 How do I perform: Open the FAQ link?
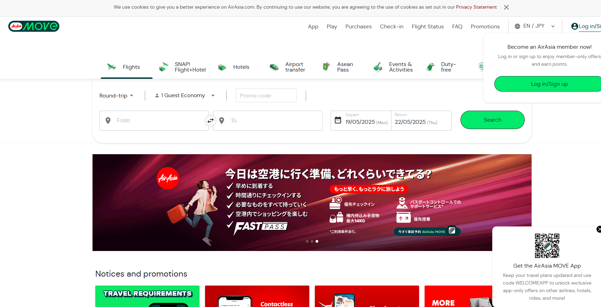(x=457, y=27)
